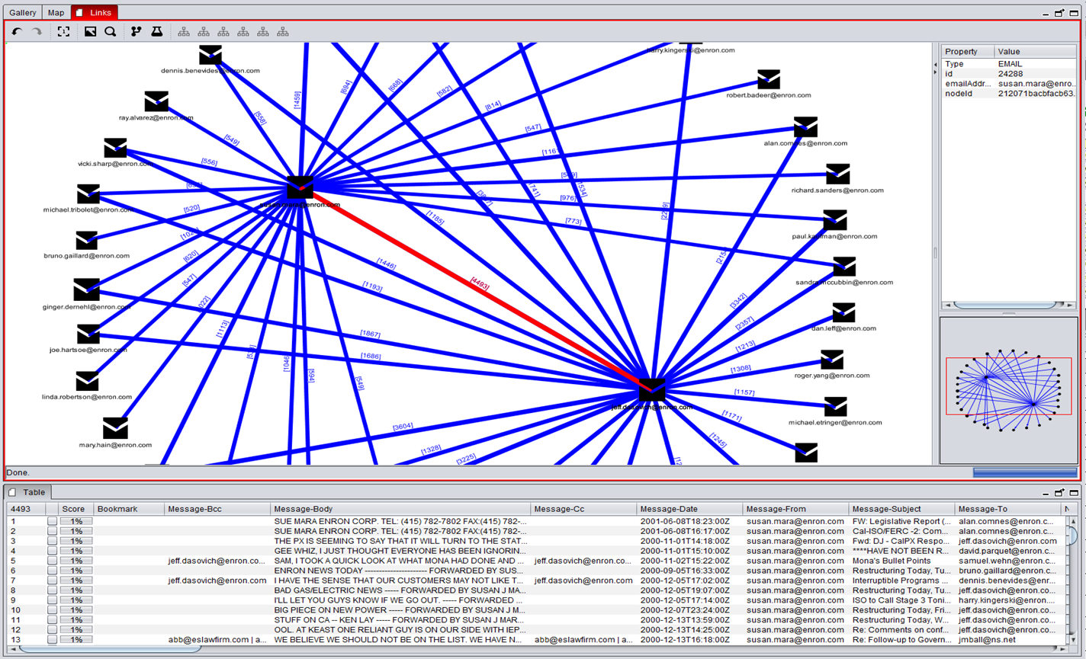Check the selection checkbox on row 5
The width and height of the screenshot is (1086, 659).
(x=51, y=561)
